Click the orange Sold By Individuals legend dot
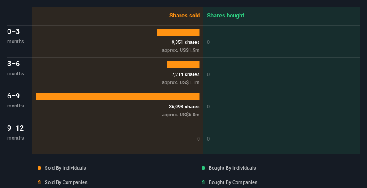This screenshot has height=188, width=367. pyautogui.click(x=39, y=168)
